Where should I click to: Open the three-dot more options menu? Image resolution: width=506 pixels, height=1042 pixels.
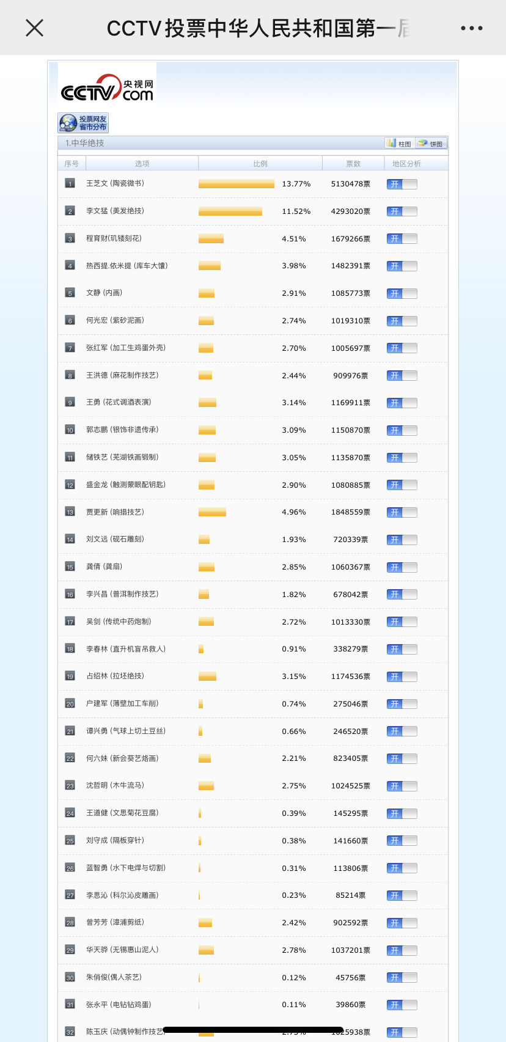click(x=472, y=28)
